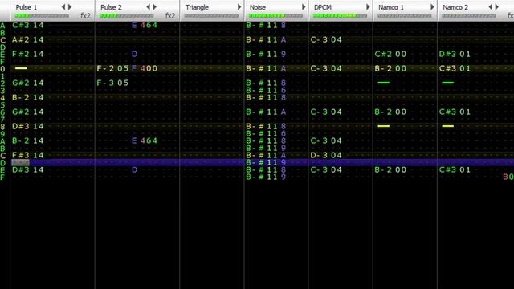The width and height of the screenshot is (514, 289).
Task: Select the Namco 1 B-2 00 note on row 0
Action: pos(390,68)
